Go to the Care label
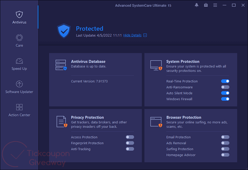This screenshot has width=248, height=170. coord(19,45)
